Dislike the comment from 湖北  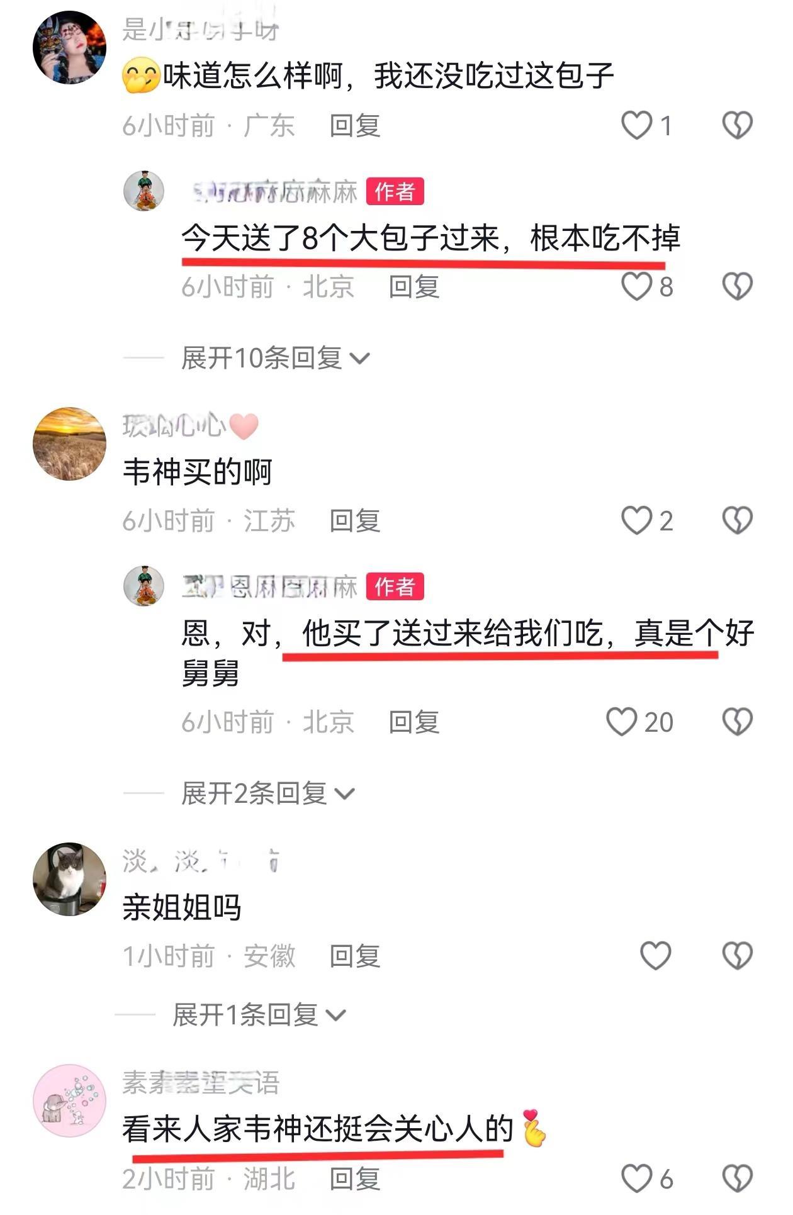(737, 1179)
